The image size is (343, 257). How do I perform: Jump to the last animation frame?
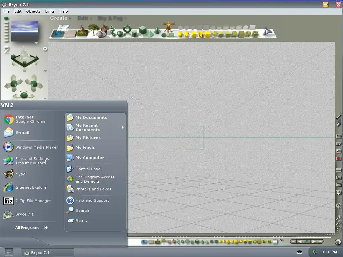pos(320,242)
